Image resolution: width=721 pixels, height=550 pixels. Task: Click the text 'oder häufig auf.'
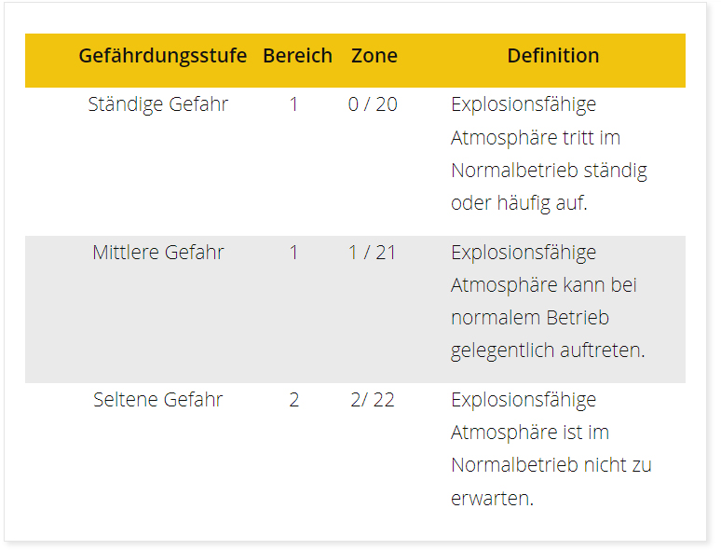tap(519, 203)
